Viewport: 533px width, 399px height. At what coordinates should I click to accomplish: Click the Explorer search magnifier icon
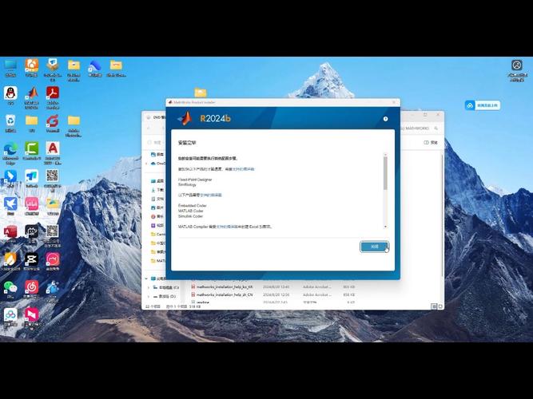[436, 128]
